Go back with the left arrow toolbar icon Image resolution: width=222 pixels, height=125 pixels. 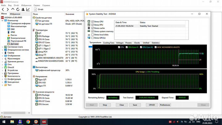3,10
